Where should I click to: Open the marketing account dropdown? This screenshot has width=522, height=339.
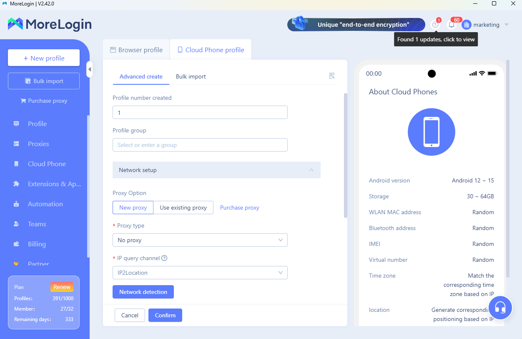[x=506, y=25]
